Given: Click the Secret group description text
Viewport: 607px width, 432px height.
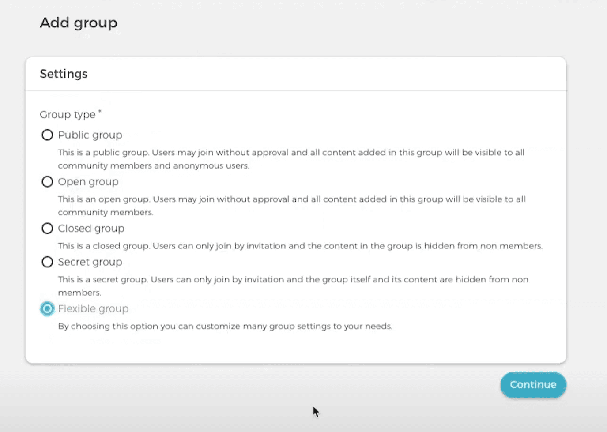Looking at the screenshot, I should coord(293,285).
